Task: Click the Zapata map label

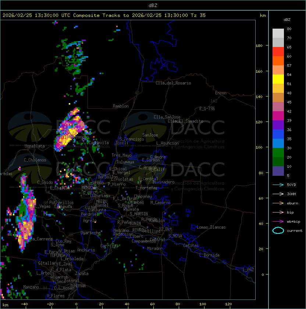Action: pyautogui.click(x=82, y=273)
